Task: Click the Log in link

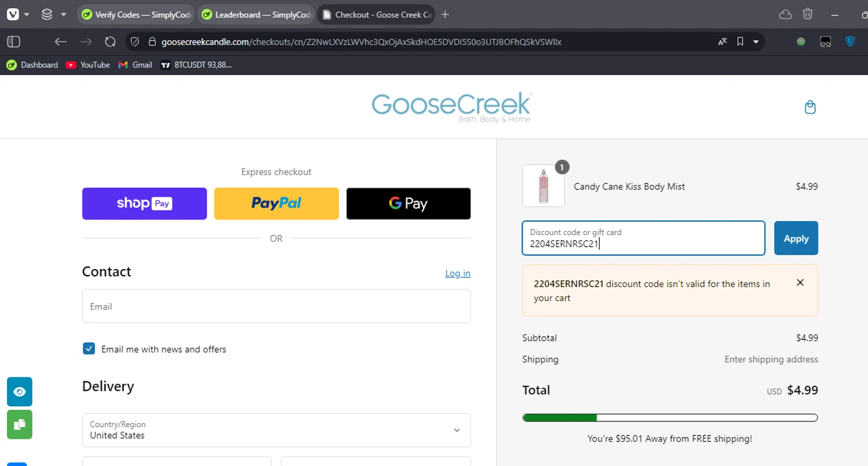Action: pyautogui.click(x=458, y=273)
